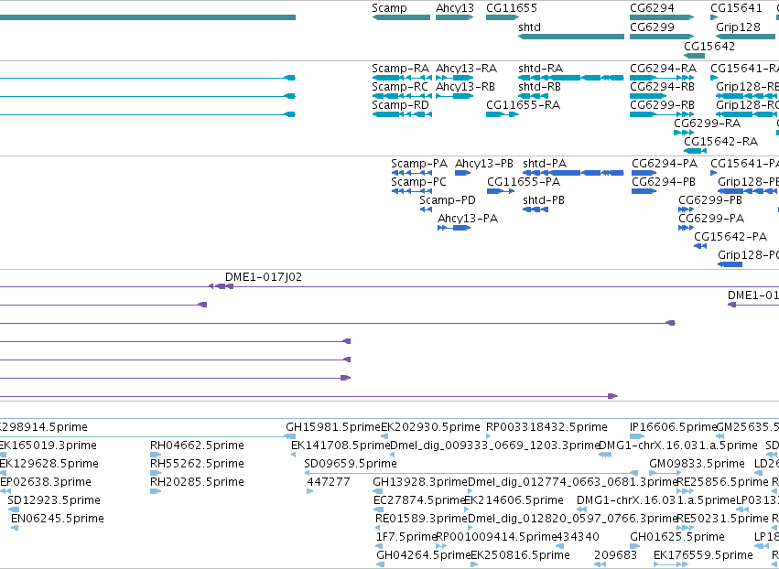Select the EK214606.5prime EST
This screenshot has height=569, width=779.
[x=466, y=510]
